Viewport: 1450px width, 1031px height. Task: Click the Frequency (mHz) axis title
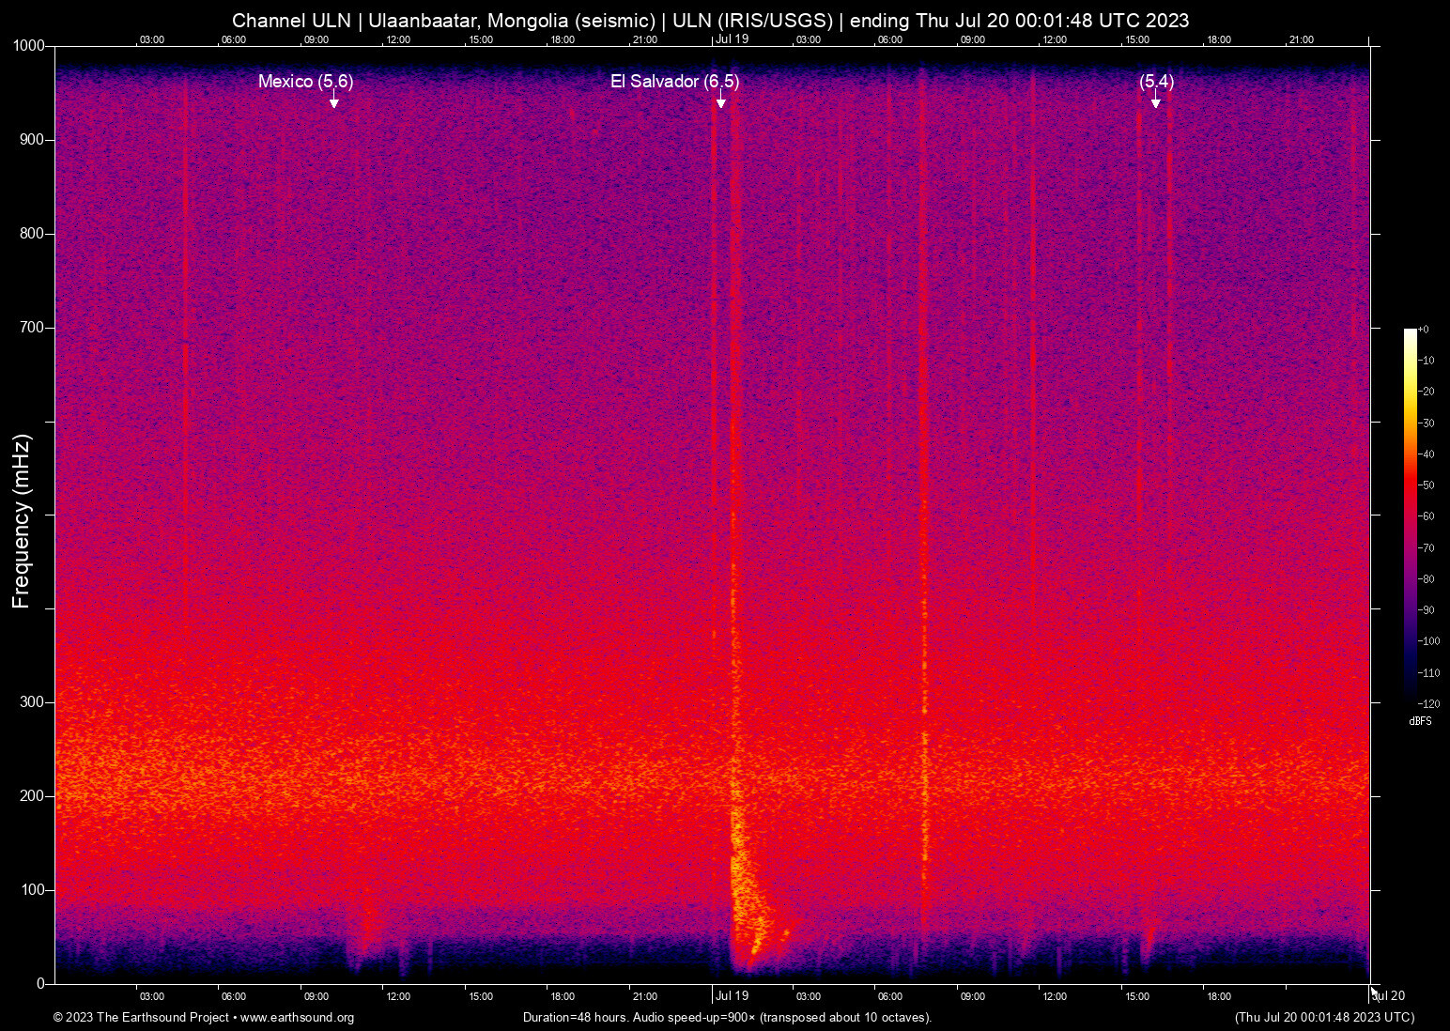[22, 521]
